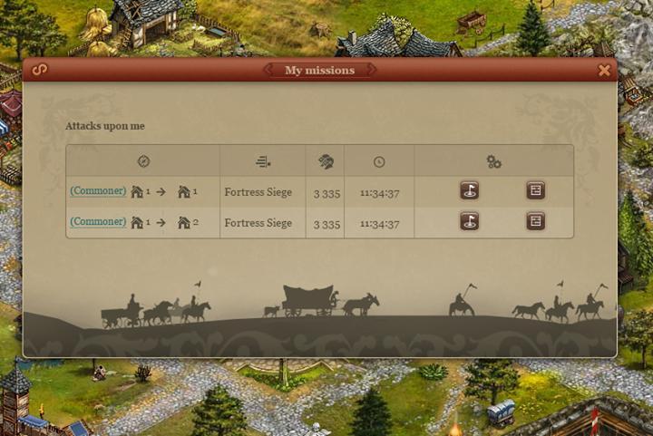The image size is (653, 436).
Task: Go to previous missions tab with the left arrow
Action: pos(268,70)
